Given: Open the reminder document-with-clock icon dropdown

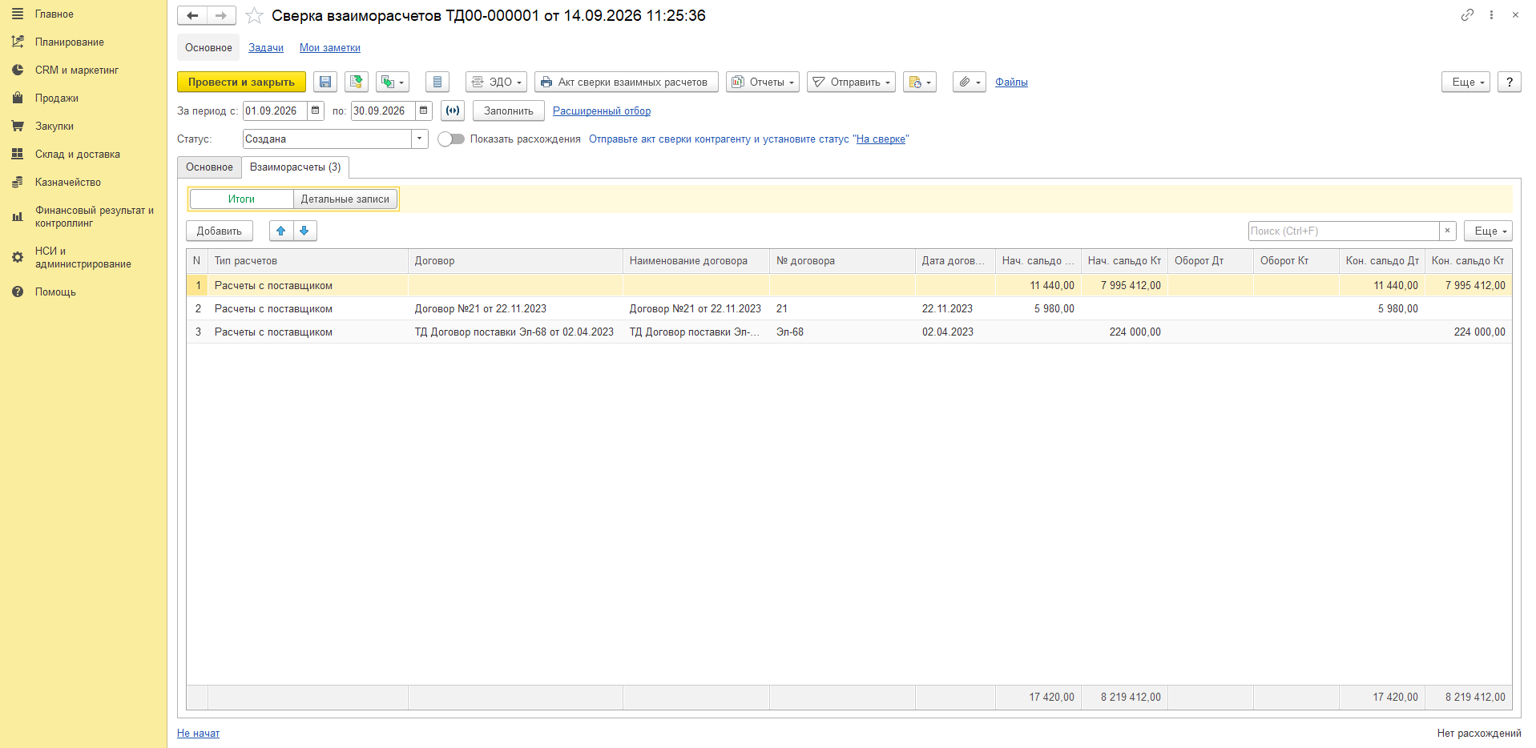Looking at the screenshot, I should pyautogui.click(x=919, y=82).
